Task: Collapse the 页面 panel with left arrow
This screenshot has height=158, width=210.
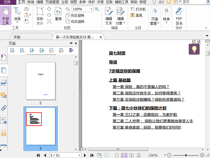Action: (x=76, y=43)
